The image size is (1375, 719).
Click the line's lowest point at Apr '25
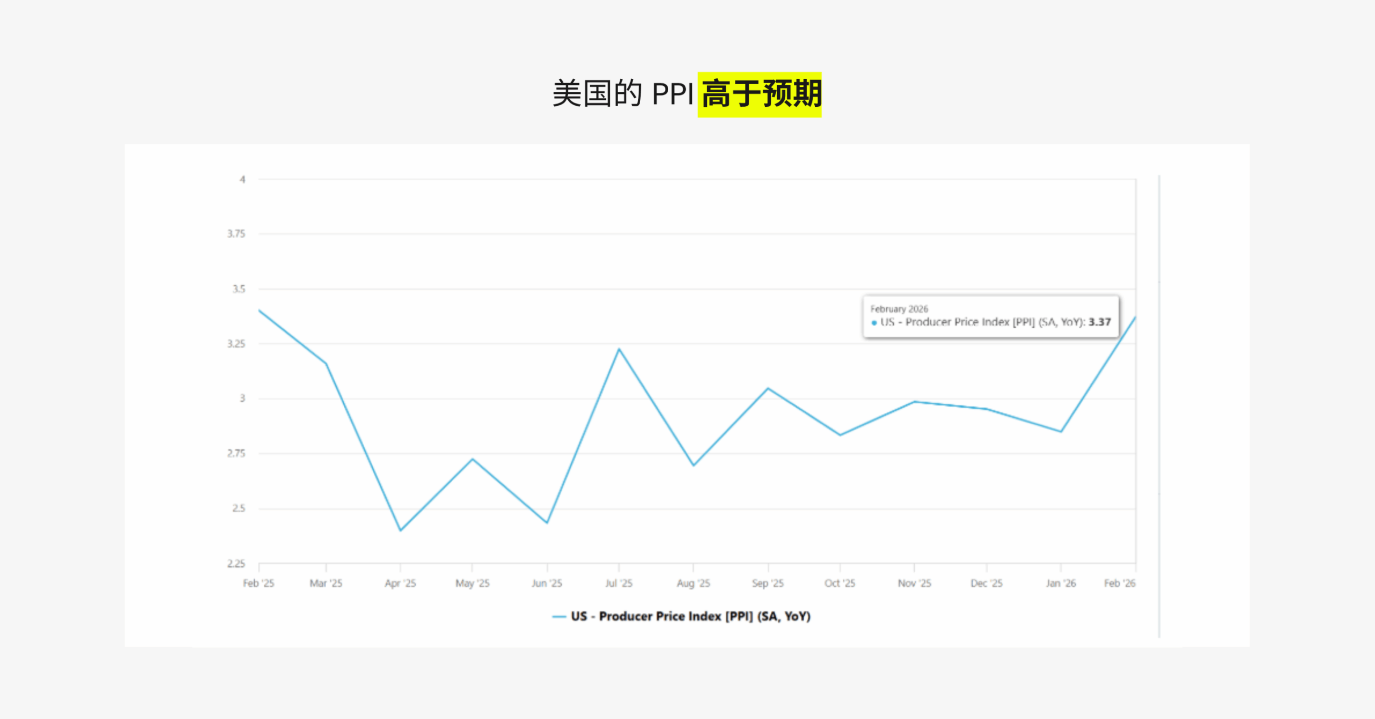click(x=400, y=530)
